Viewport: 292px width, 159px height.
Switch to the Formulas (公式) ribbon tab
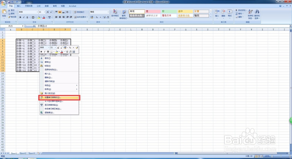(39, 6)
